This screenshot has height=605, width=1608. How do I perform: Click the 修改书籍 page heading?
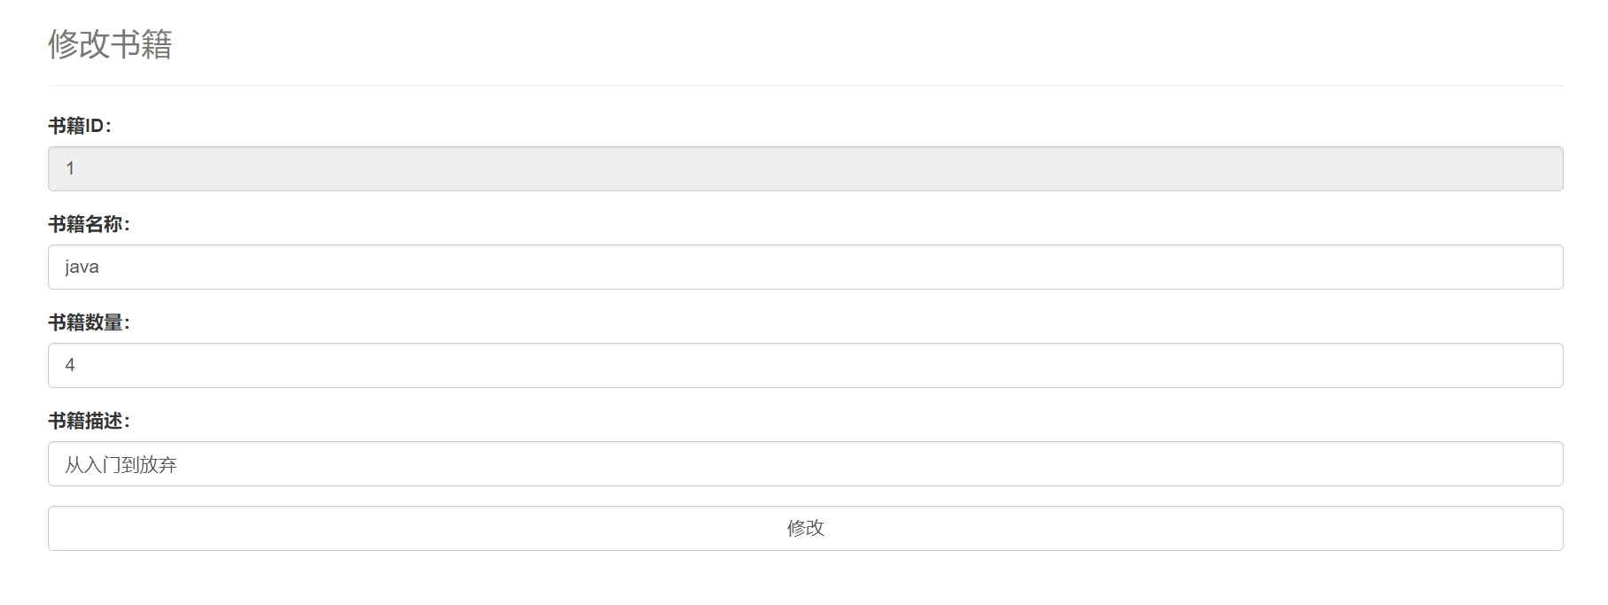click(x=110, y=43)
